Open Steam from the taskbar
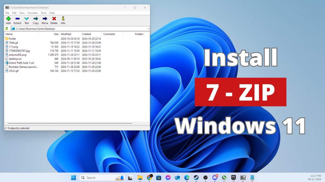Image resolution: width=325 pixels, height=182 pixels. (196, 178)
